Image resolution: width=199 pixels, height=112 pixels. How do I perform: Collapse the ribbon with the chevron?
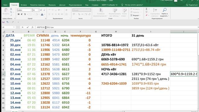(198, 19)
